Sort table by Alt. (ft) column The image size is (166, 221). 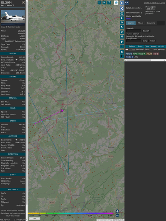161,46
